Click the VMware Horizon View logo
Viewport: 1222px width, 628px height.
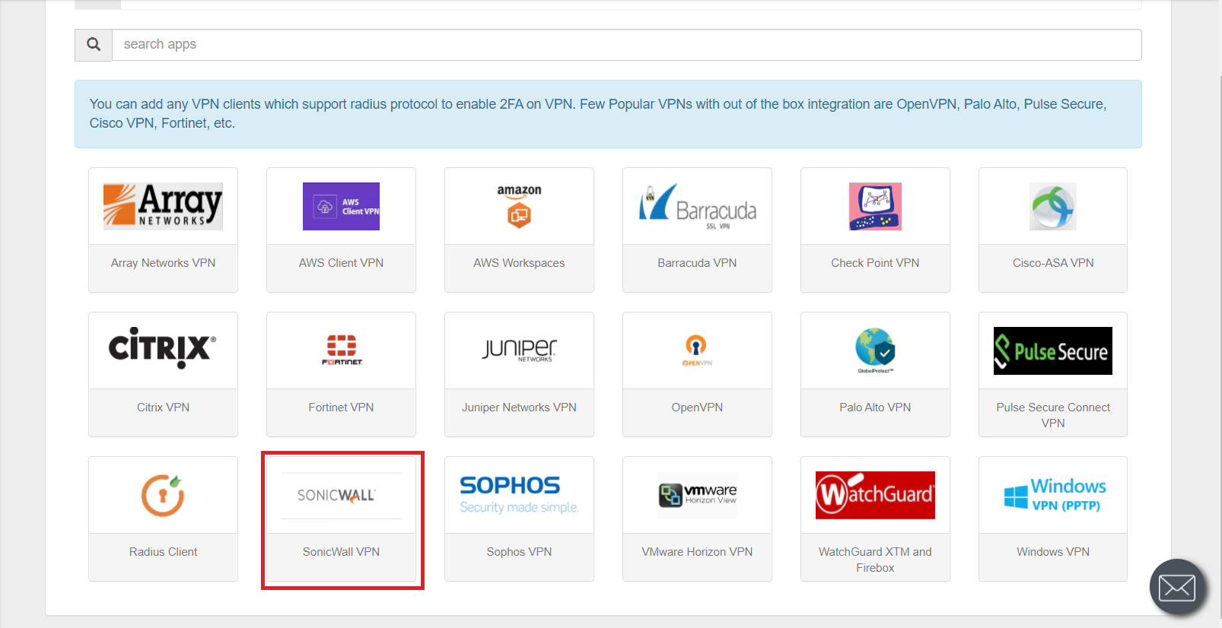[x=697, y=495]
